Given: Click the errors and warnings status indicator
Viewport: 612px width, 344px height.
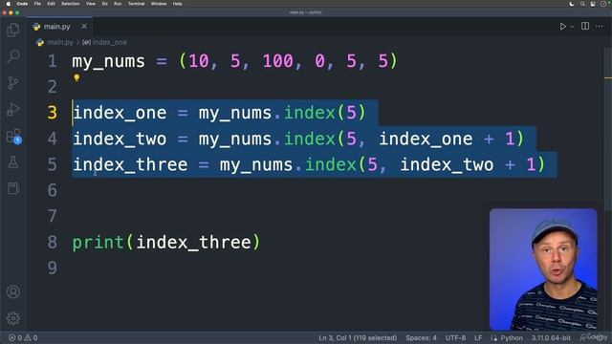Looking at the screenshot, I should click(23, 337).
